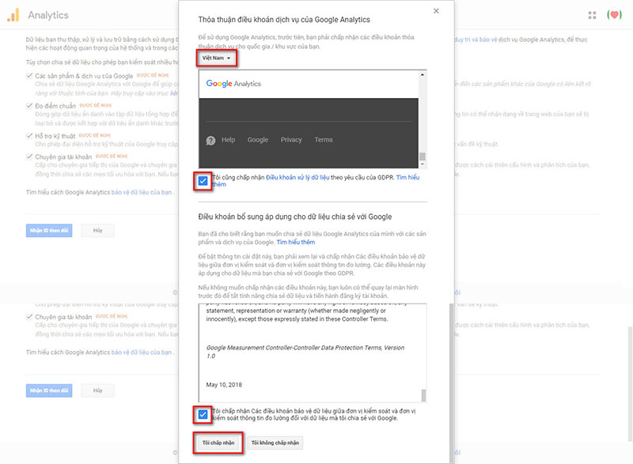Uncheck 'Đo điểm chuẩn' data sharing option
The height and width of the screenshot is (464, 633).
click(x=29, y=104)
